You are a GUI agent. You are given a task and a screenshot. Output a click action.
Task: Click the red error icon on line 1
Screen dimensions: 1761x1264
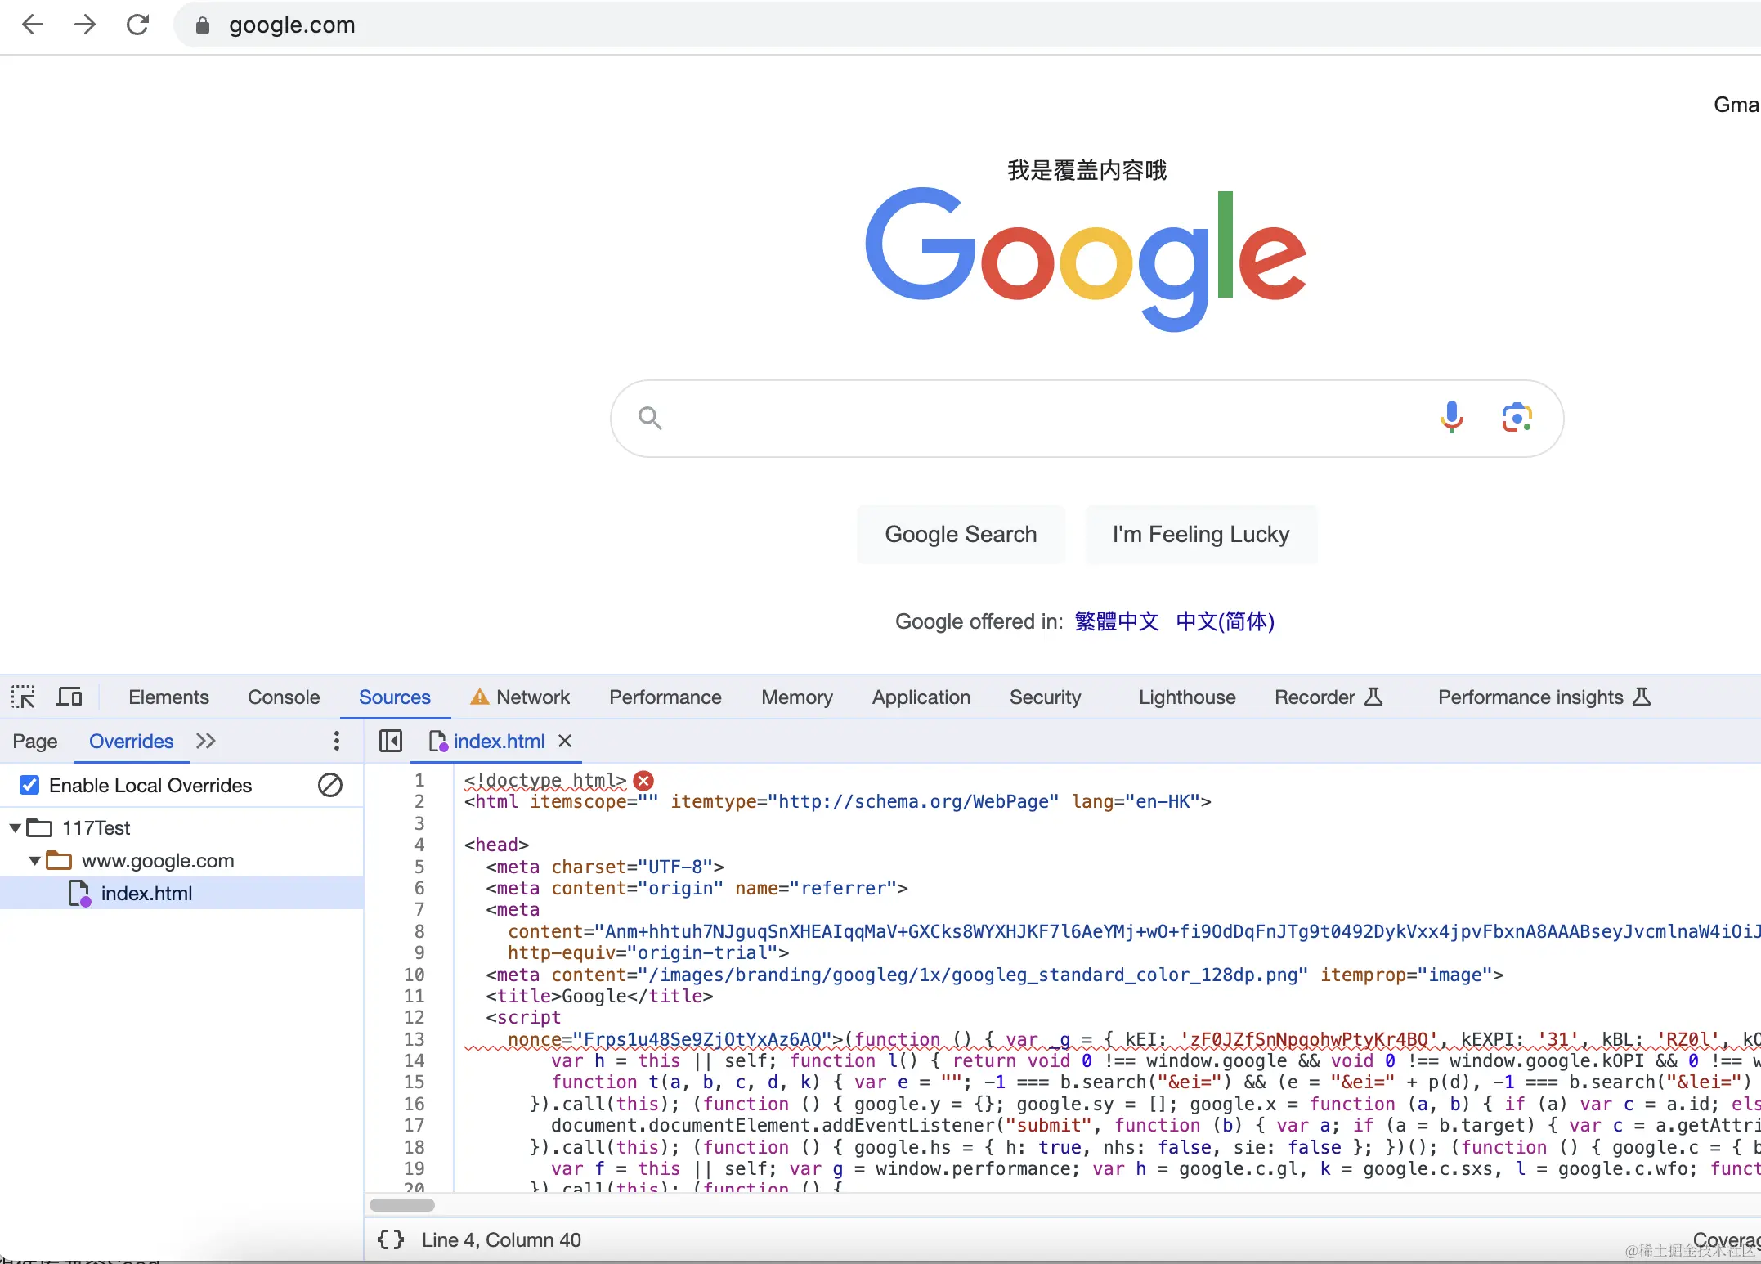pyautogui.click(x=643, y=780)
